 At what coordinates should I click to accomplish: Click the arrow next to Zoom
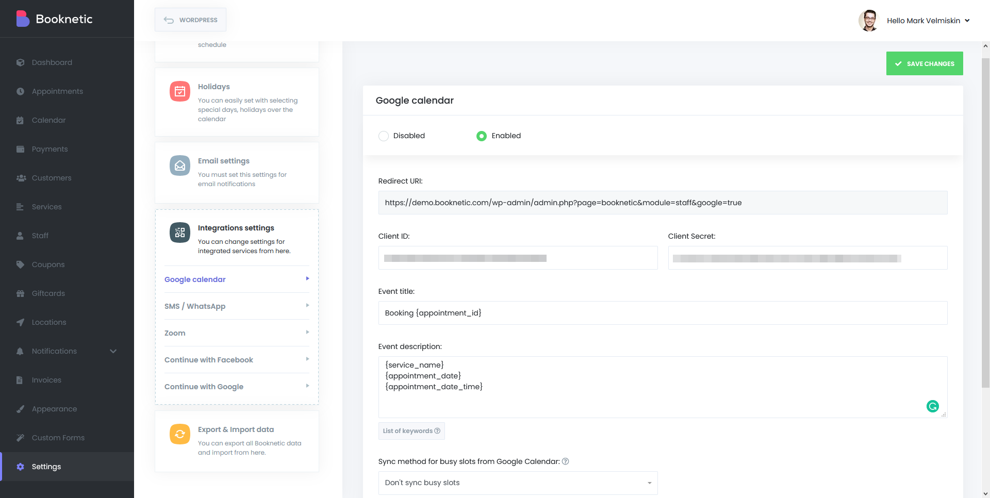pyautogui.click(x=307, y=332)
